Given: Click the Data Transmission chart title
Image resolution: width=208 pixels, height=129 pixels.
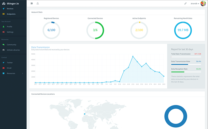Looking at the screenshot, I should click(40, 47).
